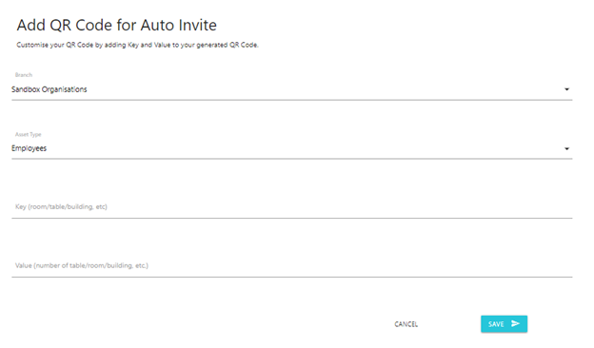Click the paper plane icon on Save
The image size is (594, 348).
click(x=515, y=324)
